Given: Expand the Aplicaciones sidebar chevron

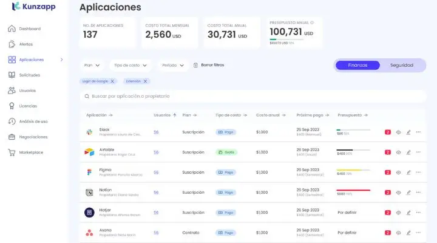Looking at the screenshot, I should pyautogui.click(x=61, y=60).
